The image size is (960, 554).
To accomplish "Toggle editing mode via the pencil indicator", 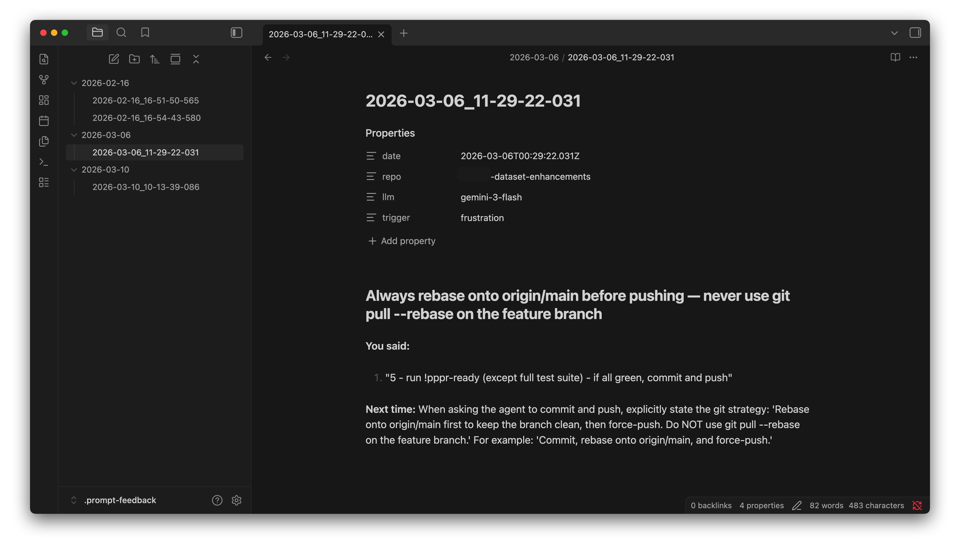I will tap(797, 505).
